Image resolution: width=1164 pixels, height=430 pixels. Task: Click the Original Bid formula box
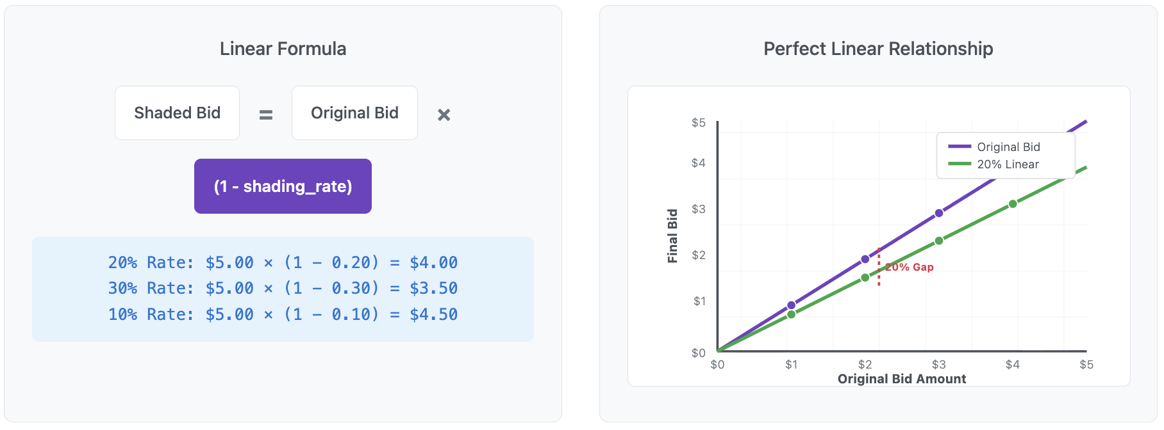click(x=354, y=113)
